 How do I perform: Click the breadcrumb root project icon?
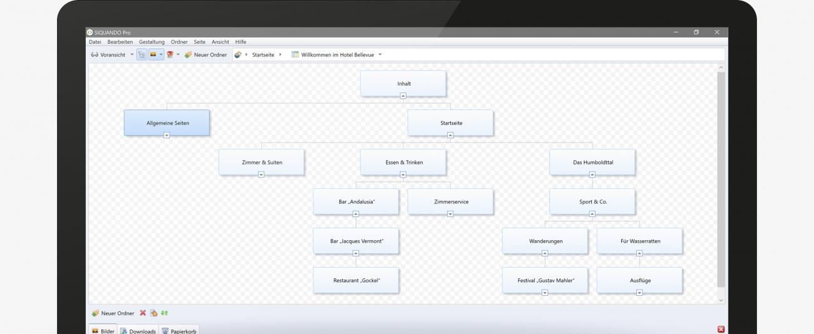238,54
